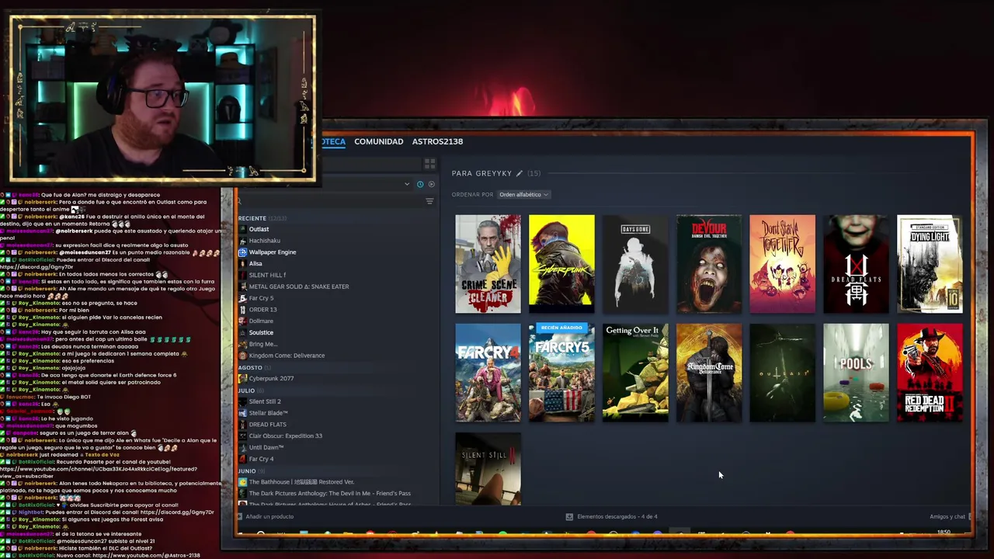Click the Far Cry 5 Recién añadido badge
Image resolution: width=994 pixels, height=559 pixels.
[x=561, y=328]
